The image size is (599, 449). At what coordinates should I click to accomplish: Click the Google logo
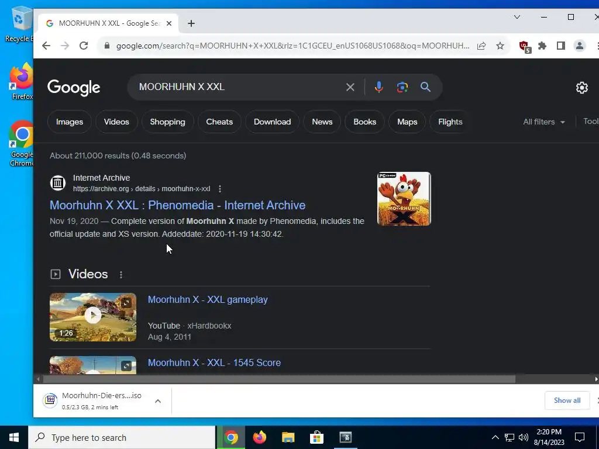(x=74, y=88)
